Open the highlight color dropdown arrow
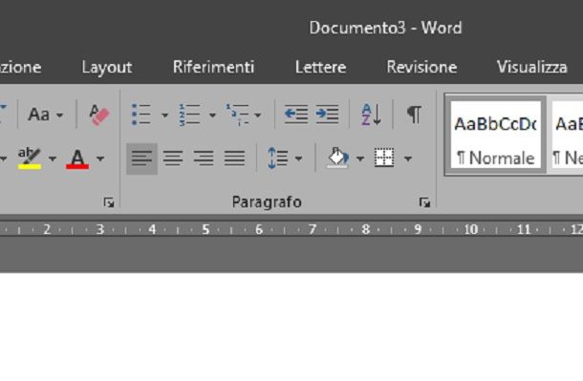This screenshot has height=381, width=583. pos(53,159)
